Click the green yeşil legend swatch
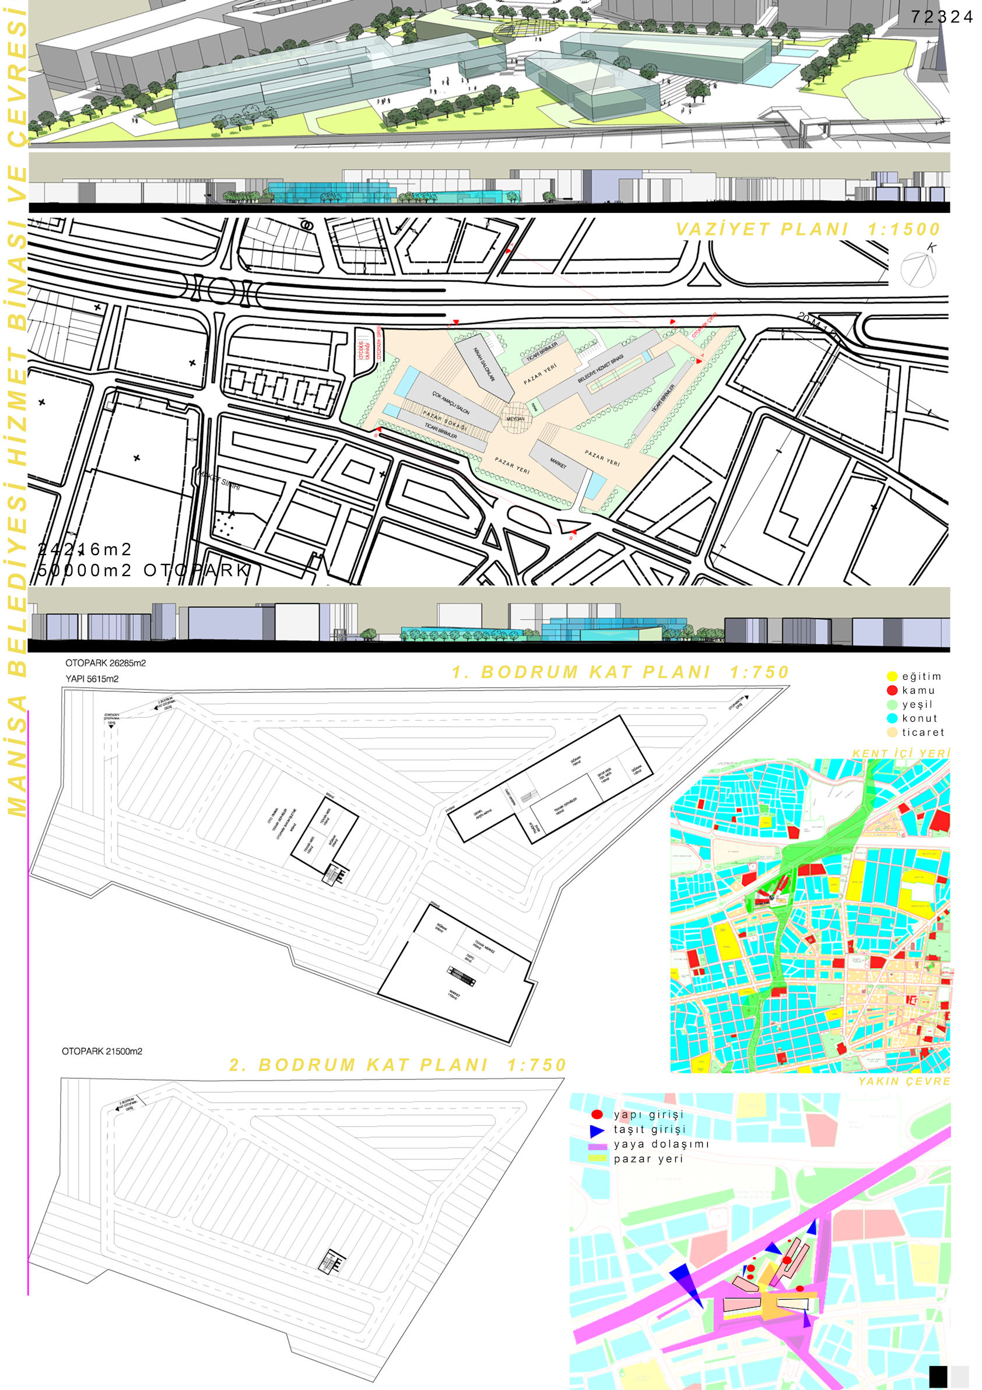 tap(892, 704)
